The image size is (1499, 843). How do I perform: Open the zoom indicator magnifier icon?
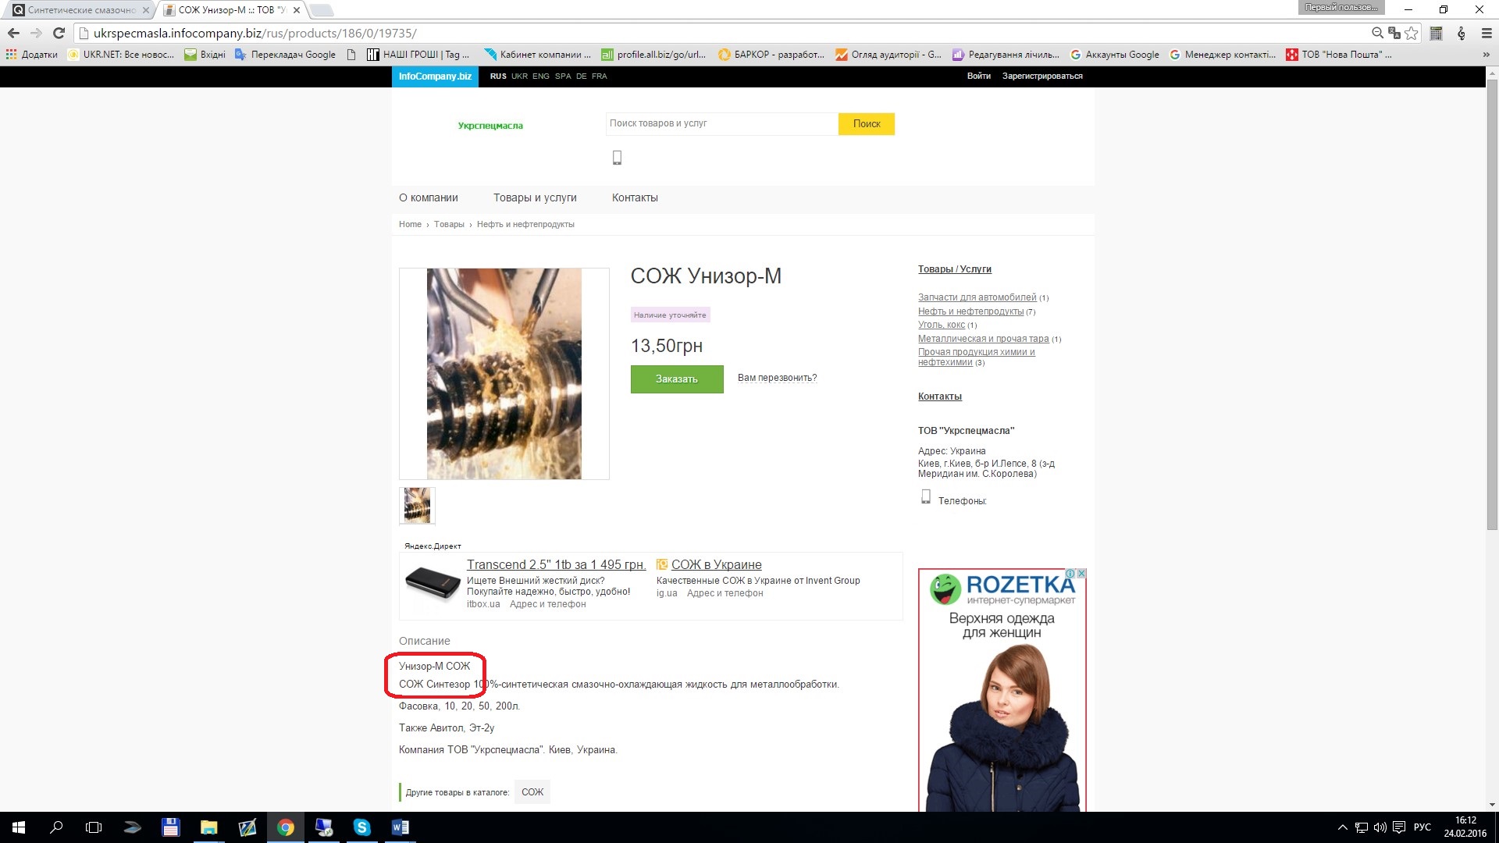1377,33
